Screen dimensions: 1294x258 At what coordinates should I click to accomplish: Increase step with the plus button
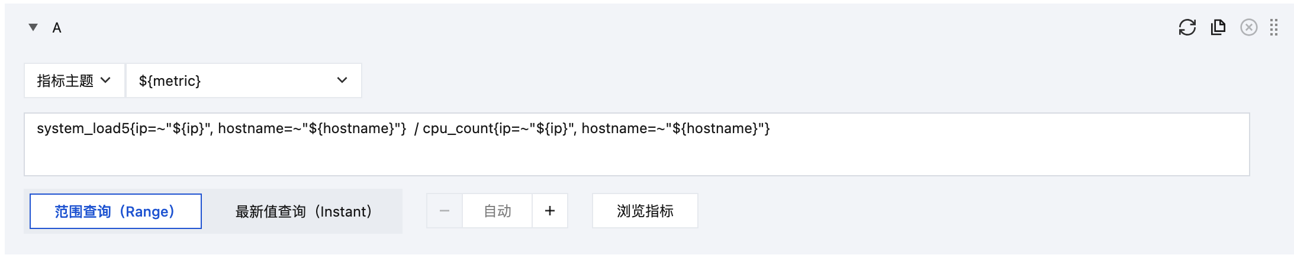click(550, 211)
